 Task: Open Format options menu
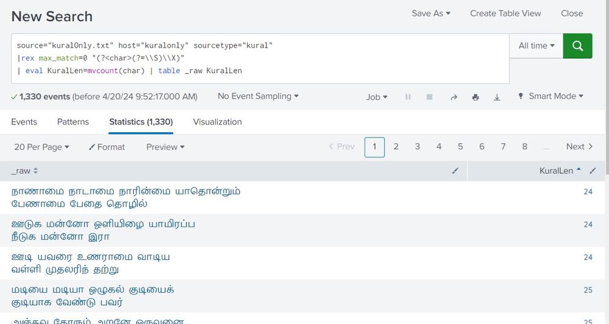click(107, 147)
